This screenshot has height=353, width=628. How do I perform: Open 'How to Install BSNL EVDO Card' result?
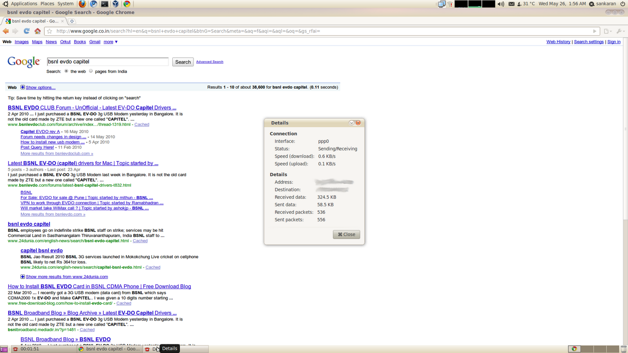click(x=99, y=287)
